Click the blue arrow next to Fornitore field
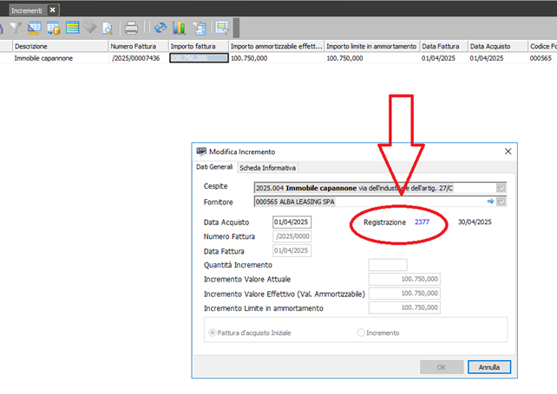 coord(489,202)
